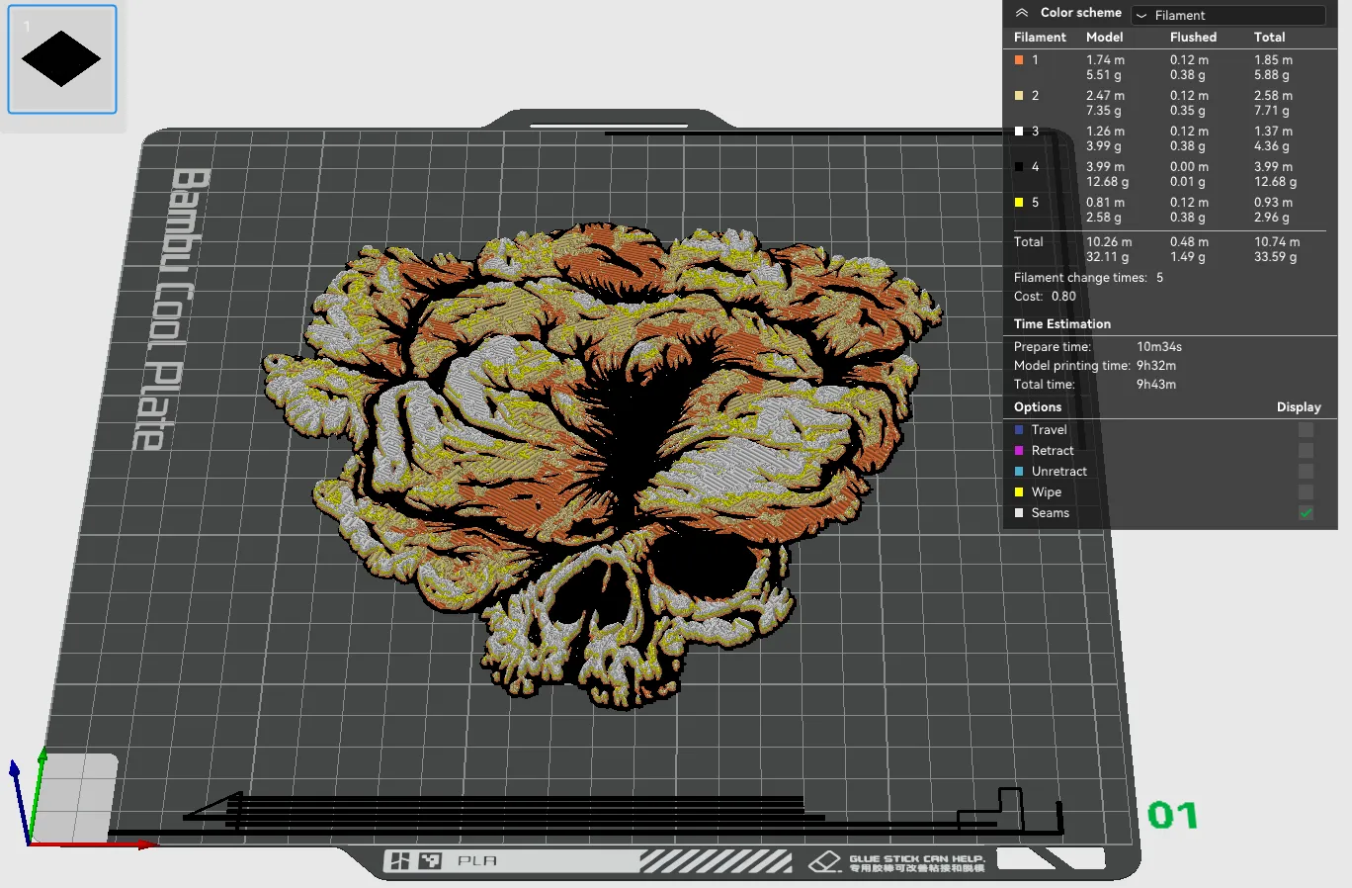Click the "Wipe" option label
Image resolution: width=1352 pixels, height=888 pixels.
[1047, 492]
